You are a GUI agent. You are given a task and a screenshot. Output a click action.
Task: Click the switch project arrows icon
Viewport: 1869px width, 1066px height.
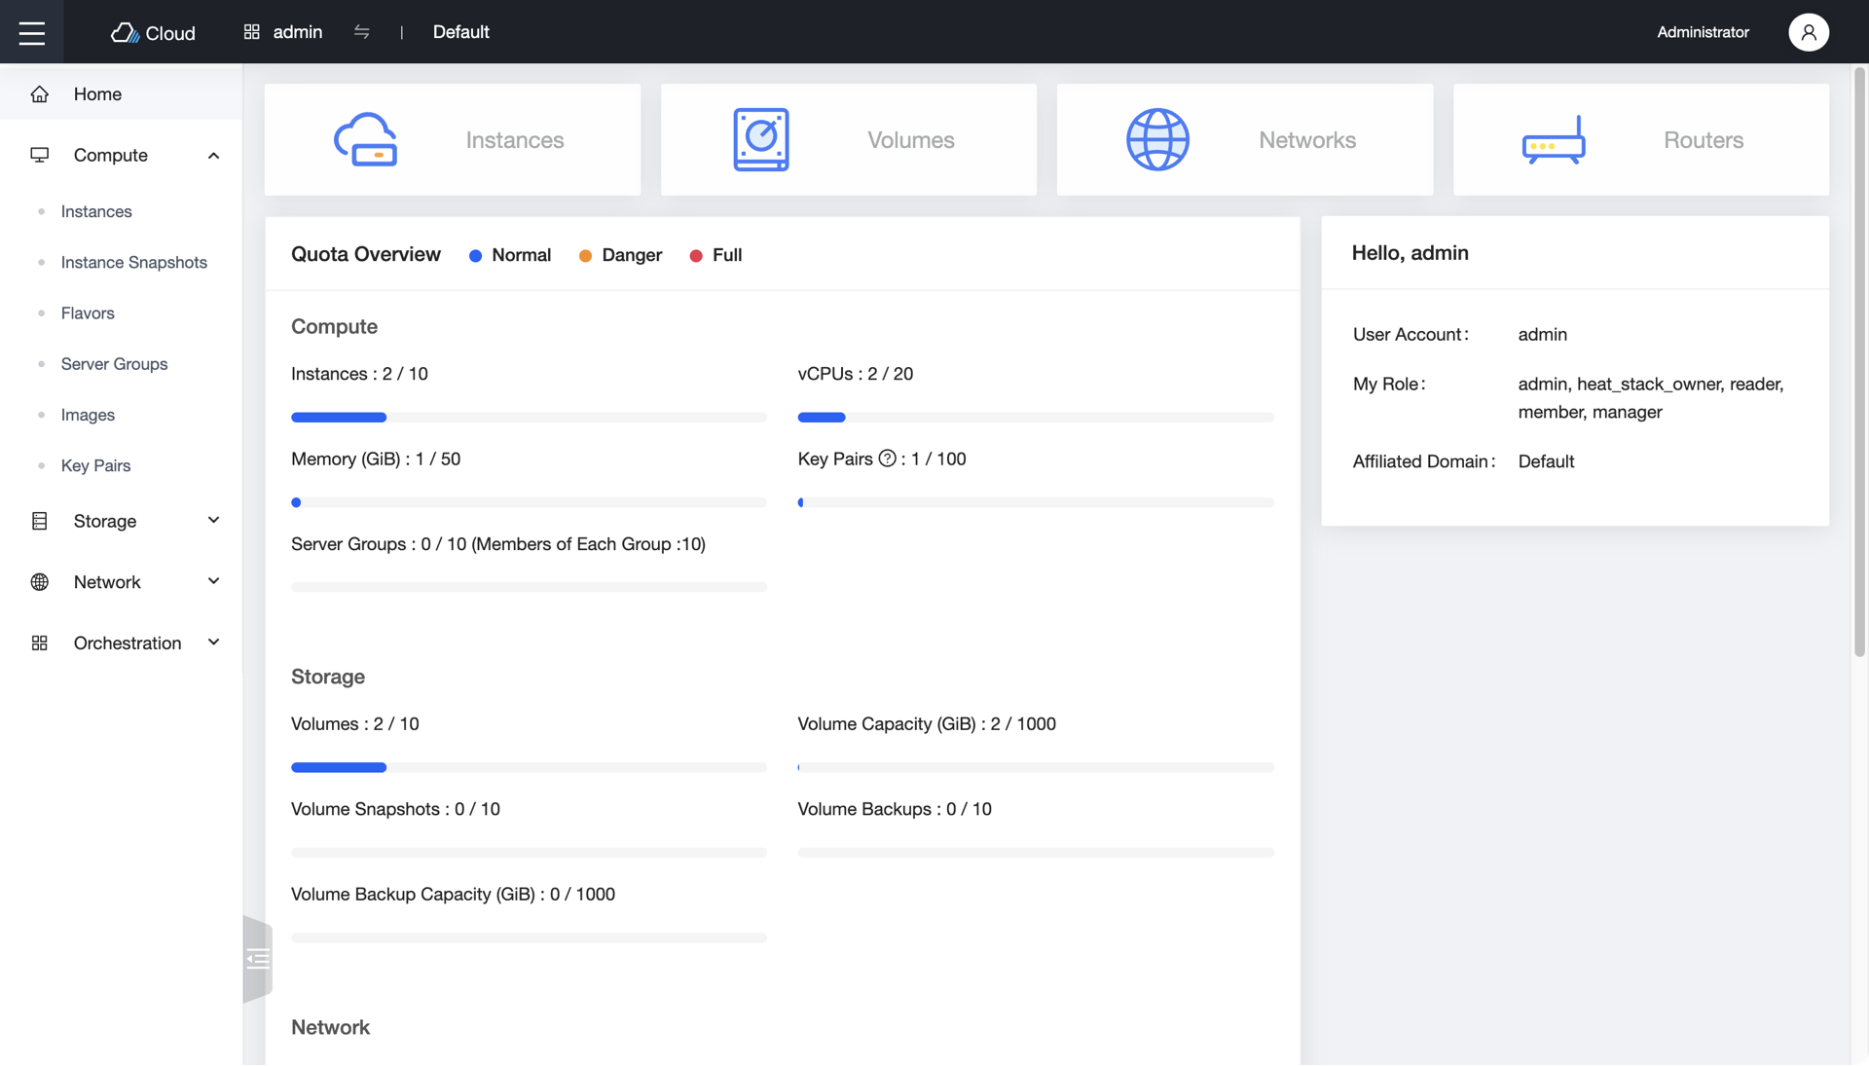tap(362, 32)
